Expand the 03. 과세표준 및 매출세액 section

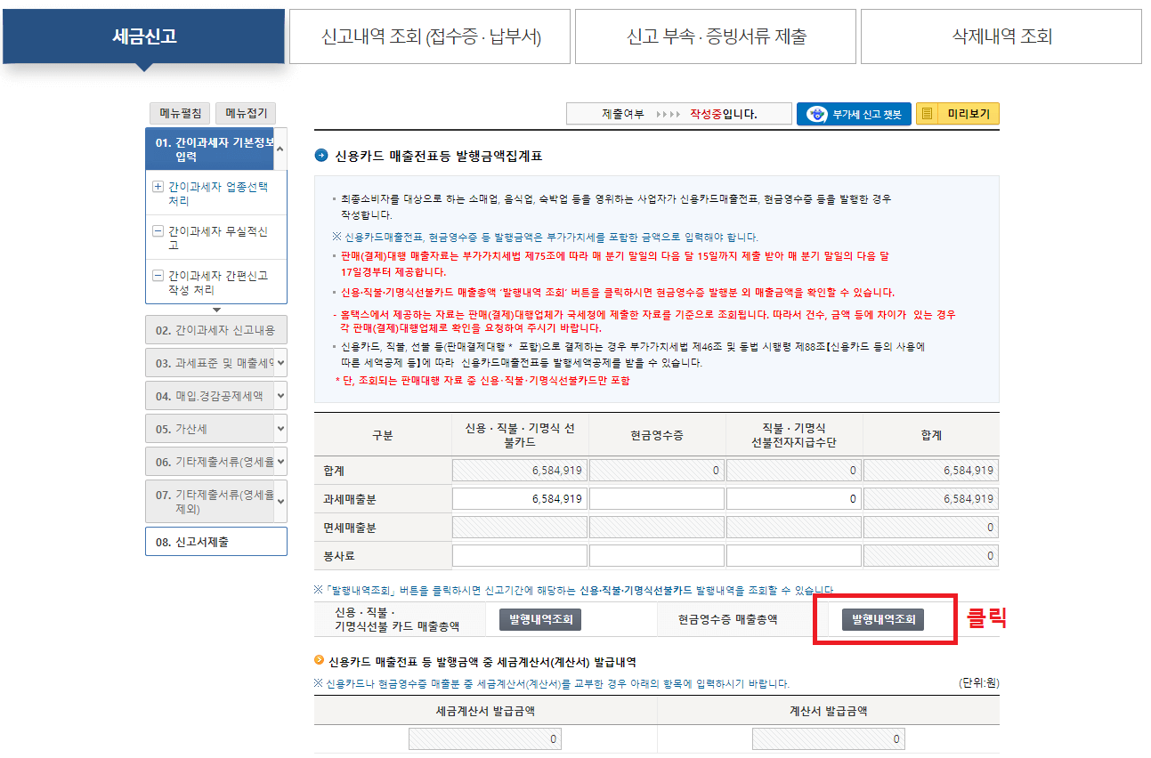click(215, 362)
